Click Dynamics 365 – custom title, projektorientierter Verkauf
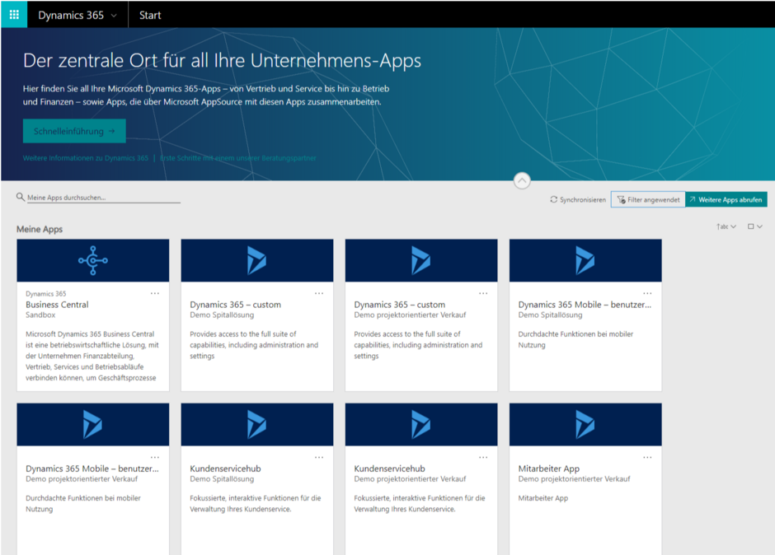The width and height of the screenshot is (775, 555). click(399, 305)
